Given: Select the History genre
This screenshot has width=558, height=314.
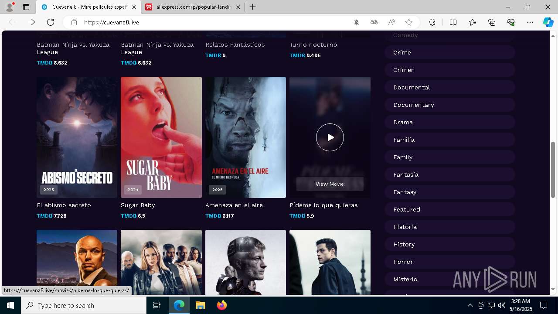Looking at the screenshot, I should tap(449, 244).
